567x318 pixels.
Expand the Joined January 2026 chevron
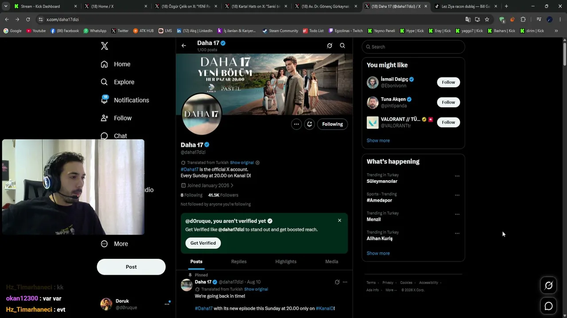click(232, 185)
